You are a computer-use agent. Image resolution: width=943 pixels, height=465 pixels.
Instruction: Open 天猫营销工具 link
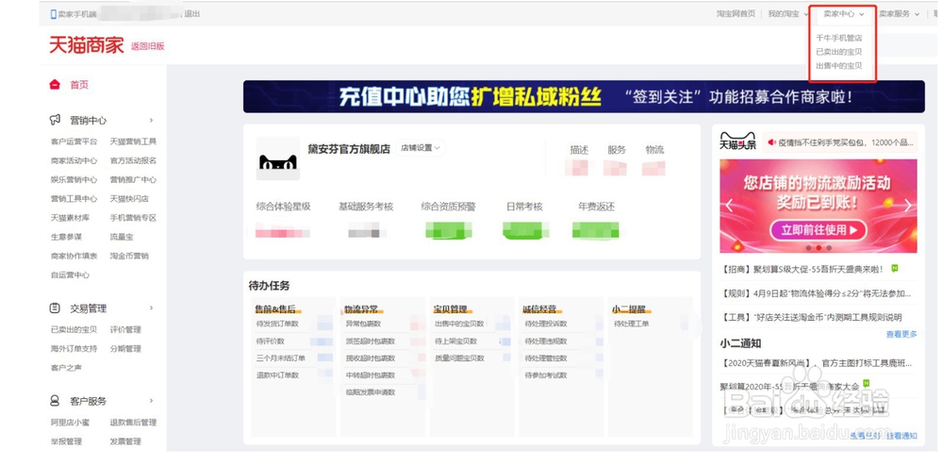[133, 142]
